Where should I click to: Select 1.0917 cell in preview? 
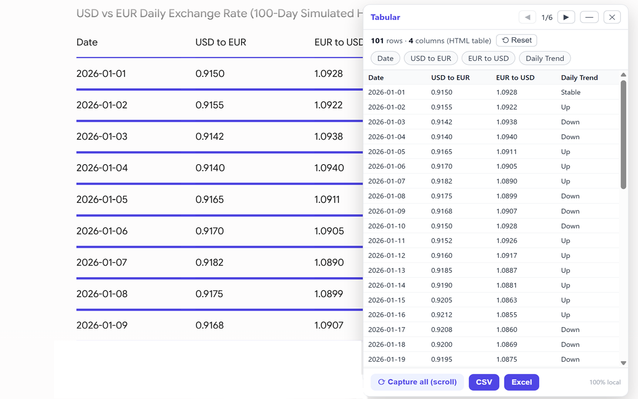[506, 255]
